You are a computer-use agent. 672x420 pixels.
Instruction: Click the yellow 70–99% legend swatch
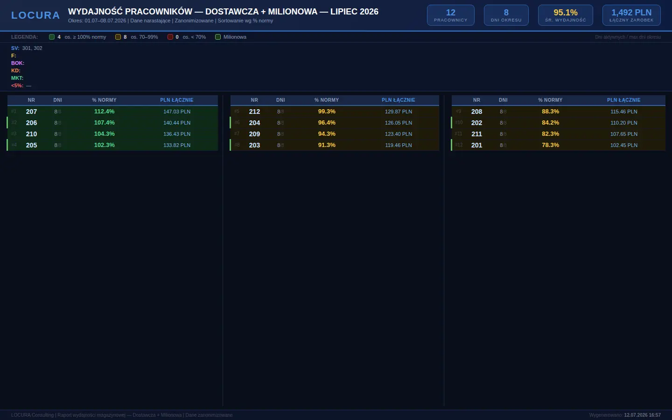click(x=118, y=37)
